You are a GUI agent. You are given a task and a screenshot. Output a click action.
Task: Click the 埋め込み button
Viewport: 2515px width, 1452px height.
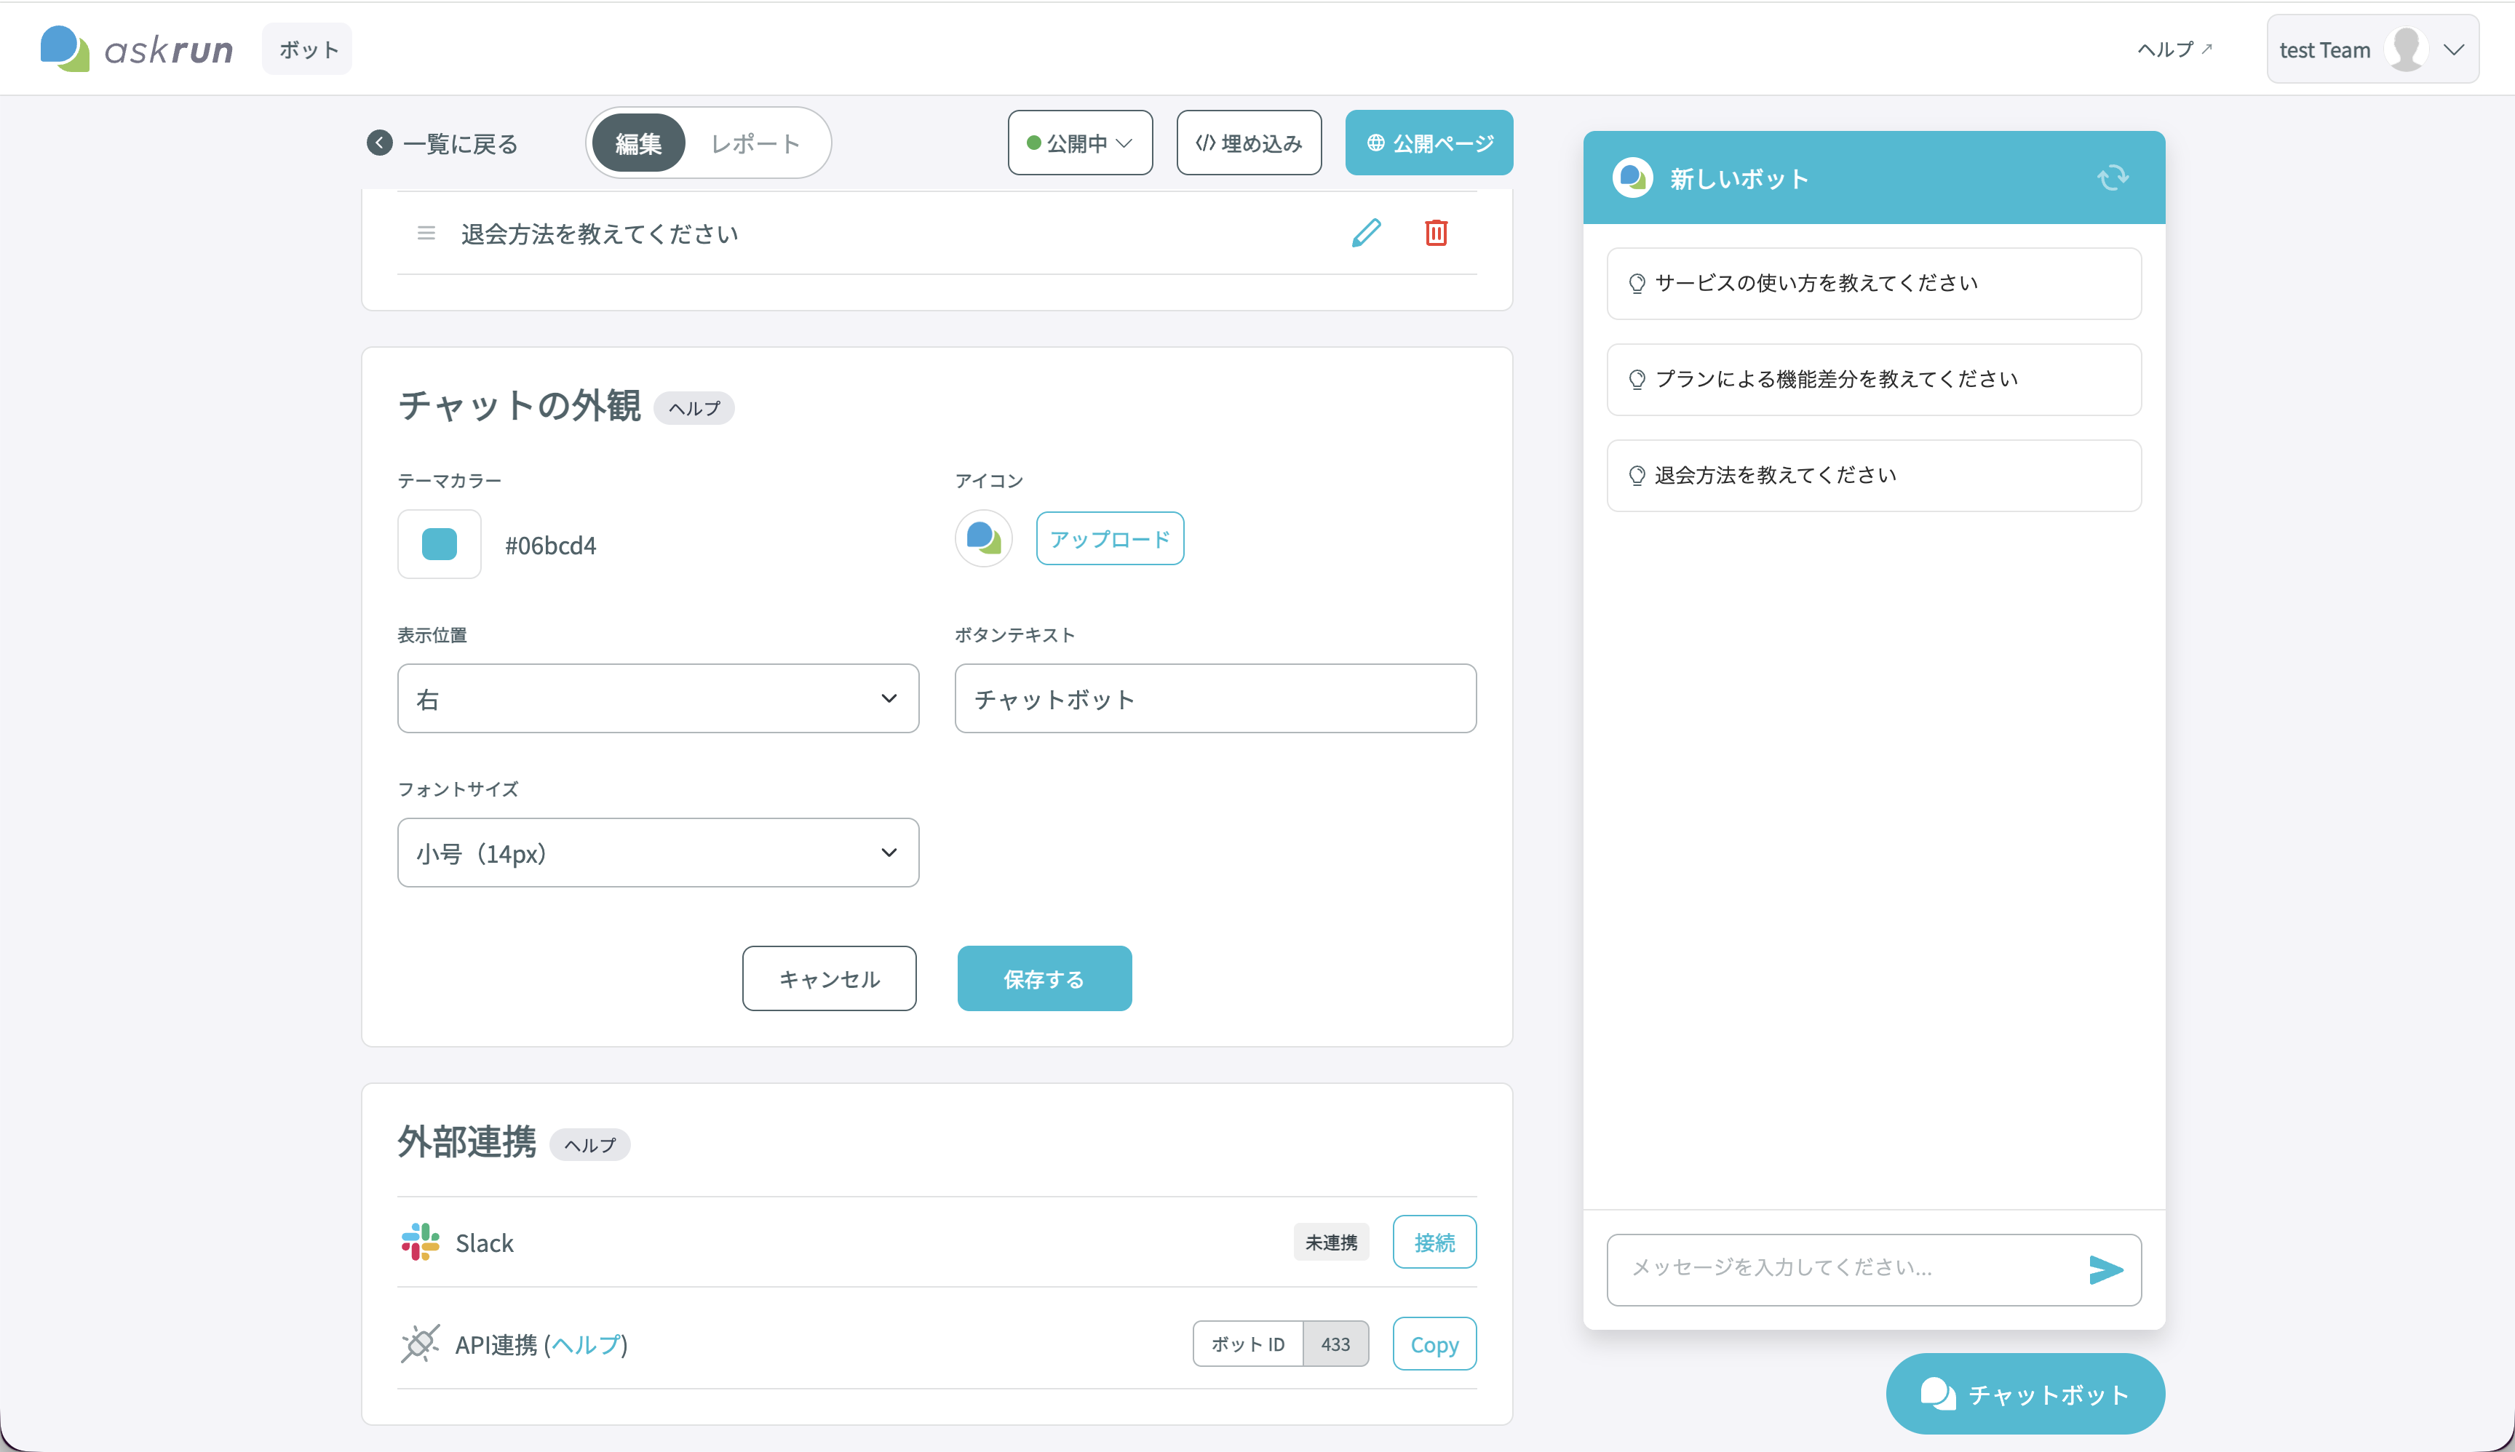click(1249, 143)
